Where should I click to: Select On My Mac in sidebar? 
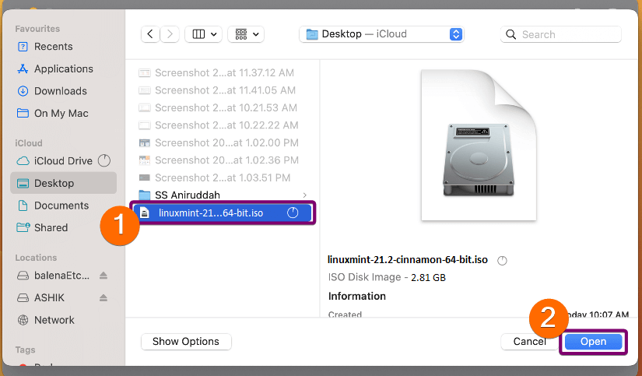point(64,113)
